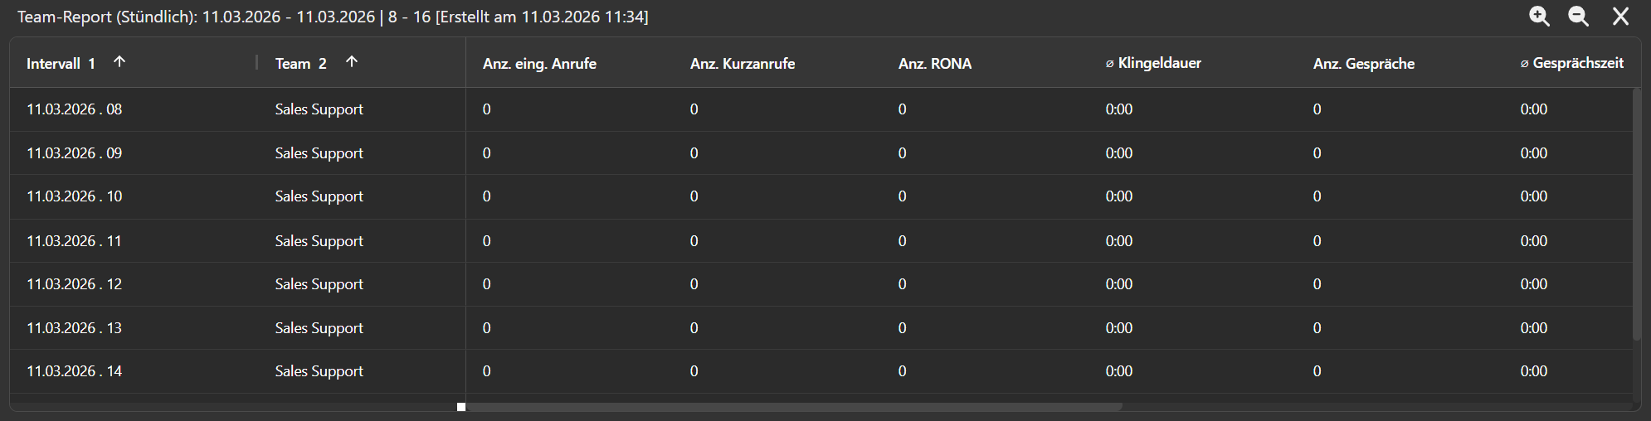Sort by the Team column header
This screenshot has width=1651, height=421.
(293, 64)
